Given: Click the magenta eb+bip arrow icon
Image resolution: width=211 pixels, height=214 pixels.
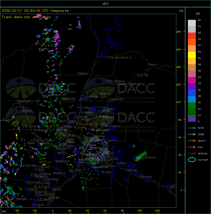Looking at the screenshot, I should 192,154.
